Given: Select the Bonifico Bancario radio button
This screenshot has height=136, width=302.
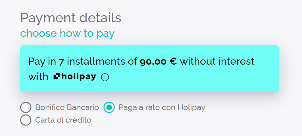Looking at the screenshot, I should [x=26, y=107].
